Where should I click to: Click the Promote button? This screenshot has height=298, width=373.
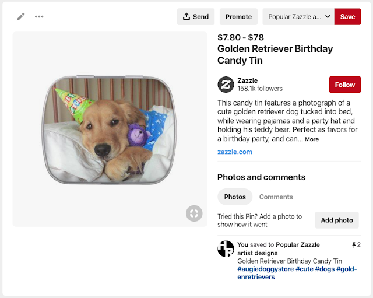(238, 17)
